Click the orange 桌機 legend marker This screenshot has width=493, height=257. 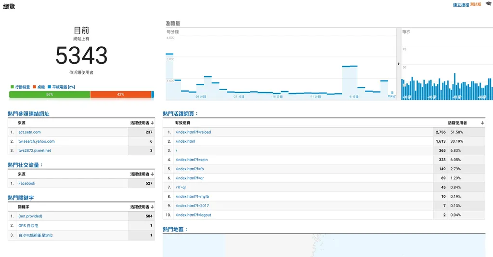pos(35,87)
